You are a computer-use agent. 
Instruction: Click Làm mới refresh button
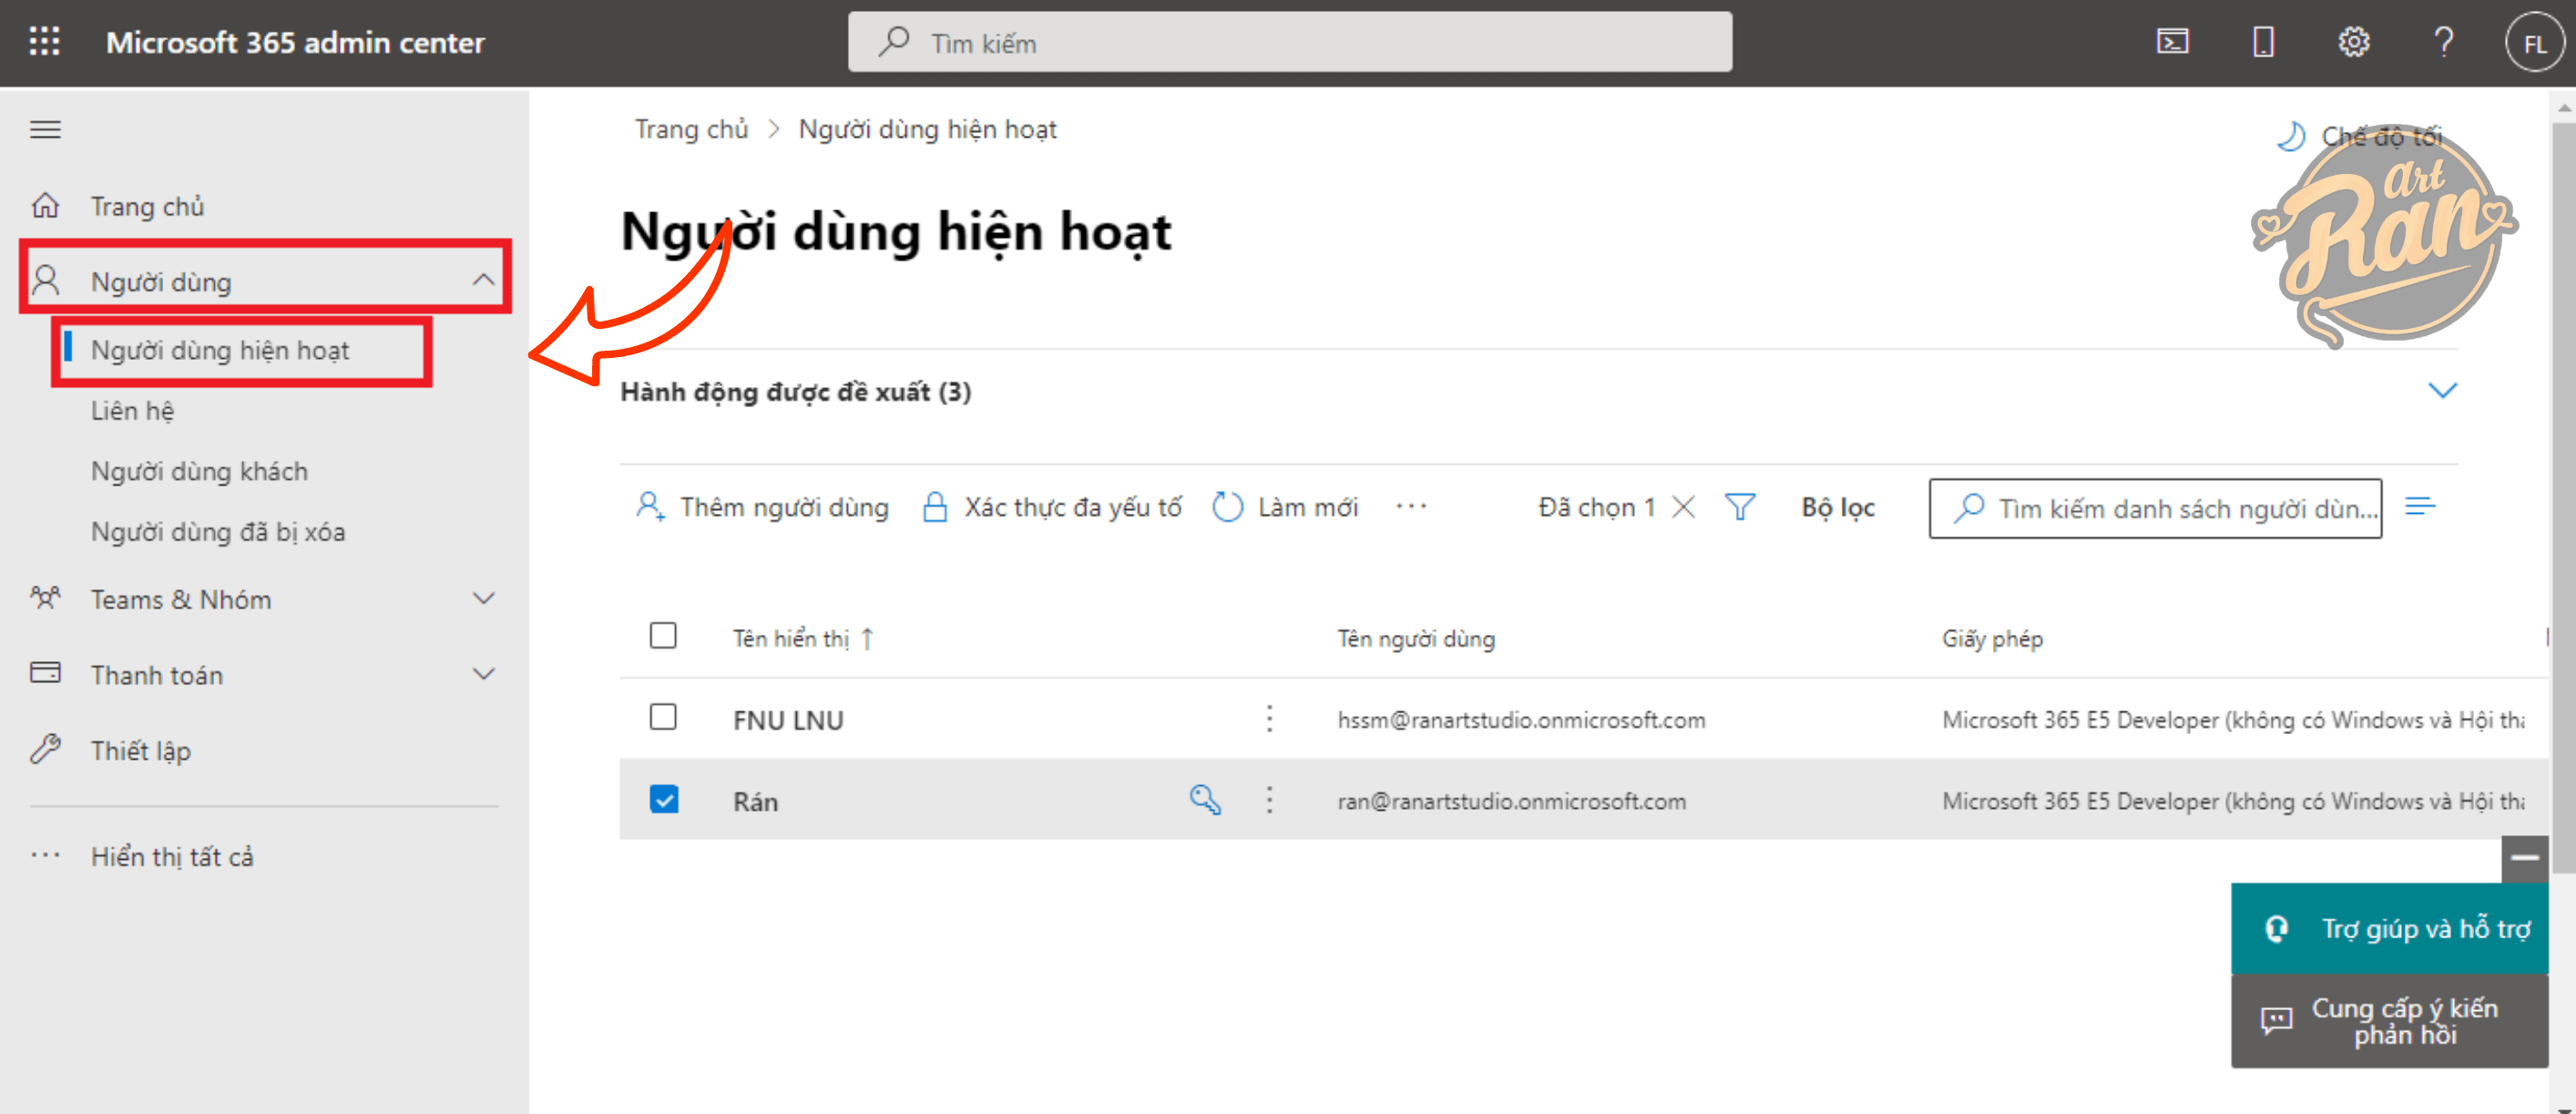[x=1285, y=507]
